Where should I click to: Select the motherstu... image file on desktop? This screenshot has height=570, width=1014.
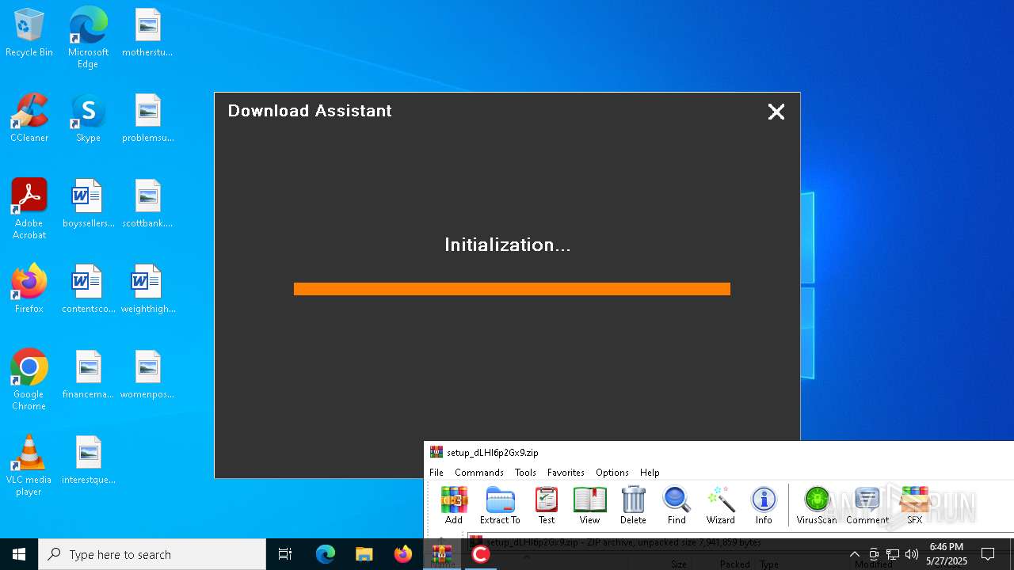point(147,33)
